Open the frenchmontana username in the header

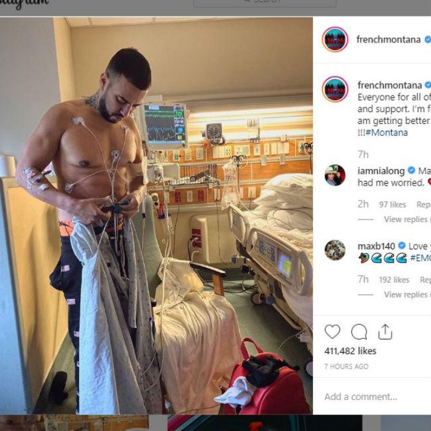(389, 40)
